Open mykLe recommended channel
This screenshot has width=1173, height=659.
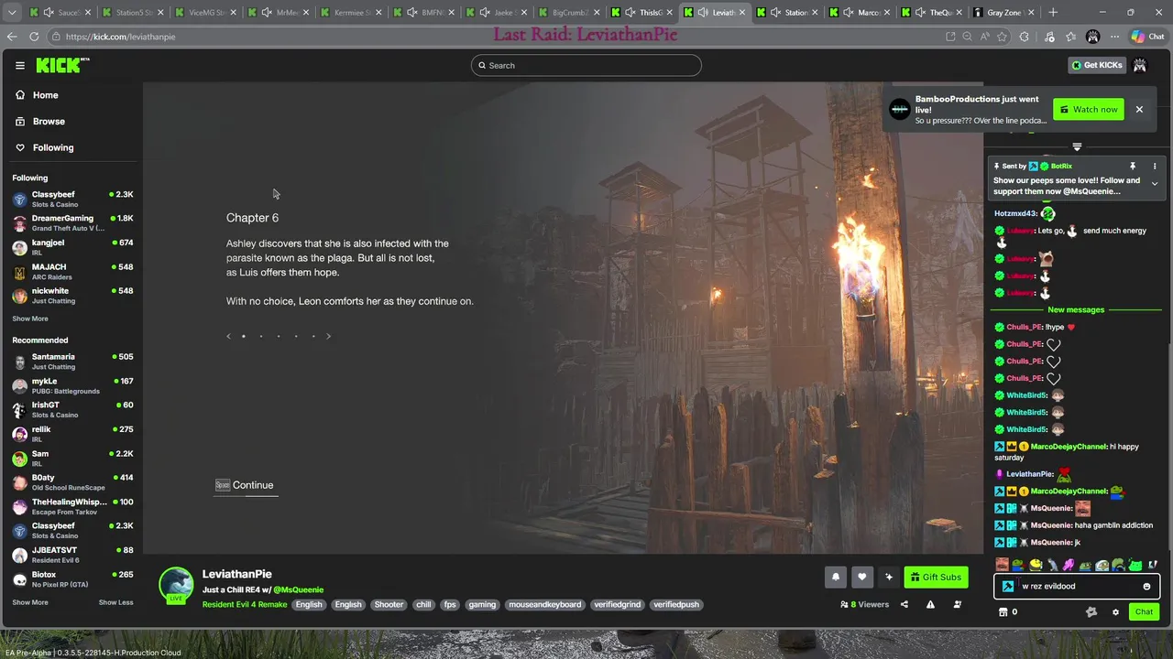tap(71, 385)
